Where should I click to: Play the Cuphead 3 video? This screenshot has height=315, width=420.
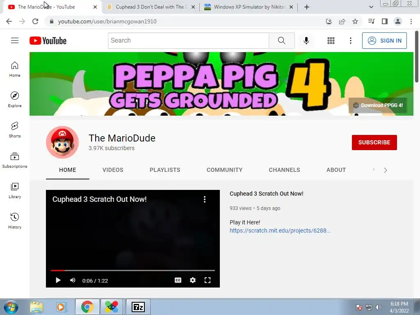pyautogui.click(x=58, y=280)
